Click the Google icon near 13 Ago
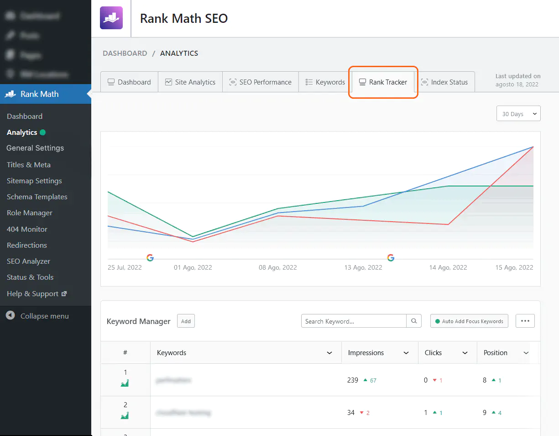 tap(391, 258)
